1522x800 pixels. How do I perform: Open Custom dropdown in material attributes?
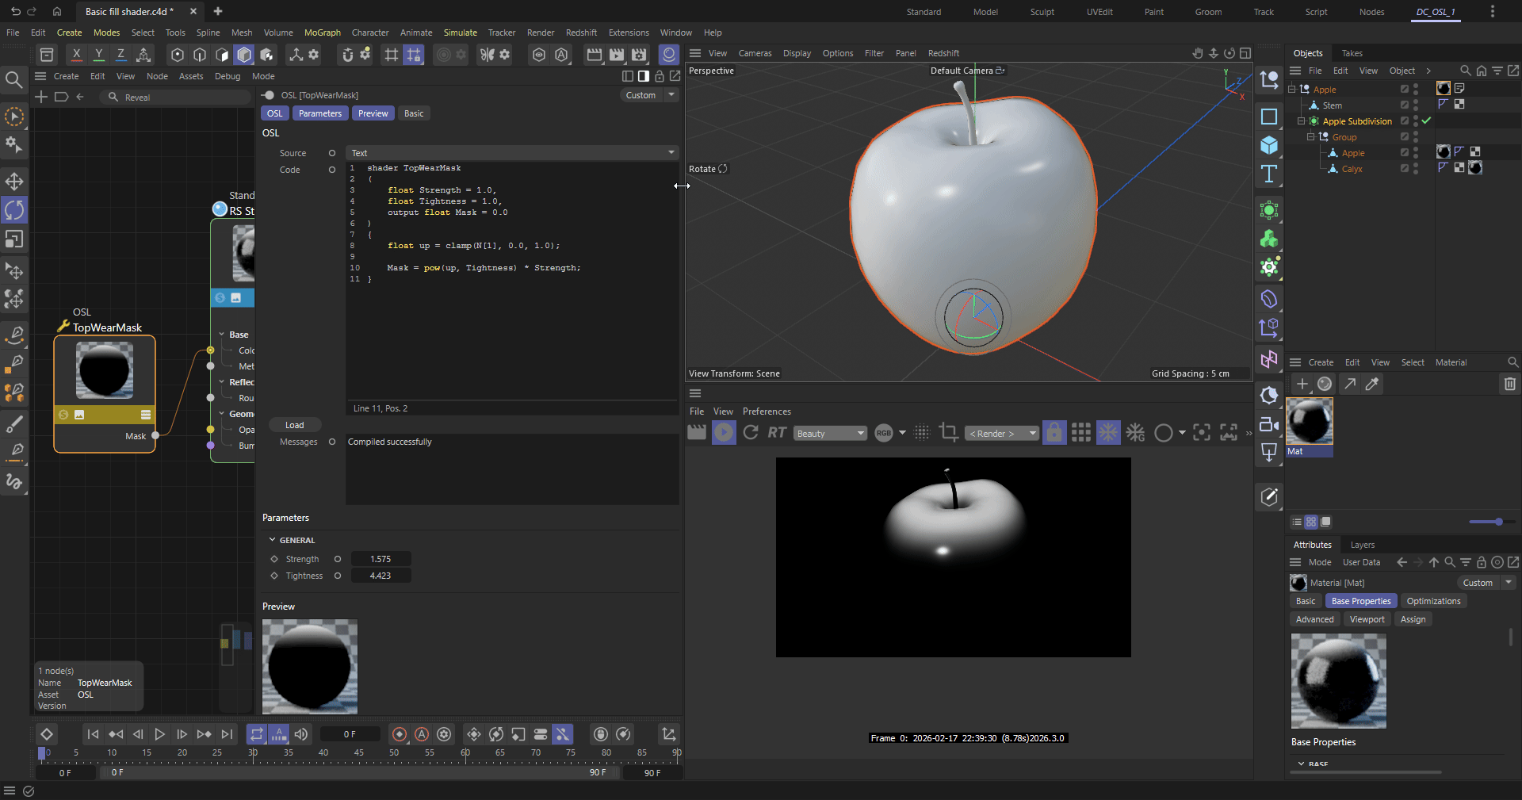[x=1486, y=583]
